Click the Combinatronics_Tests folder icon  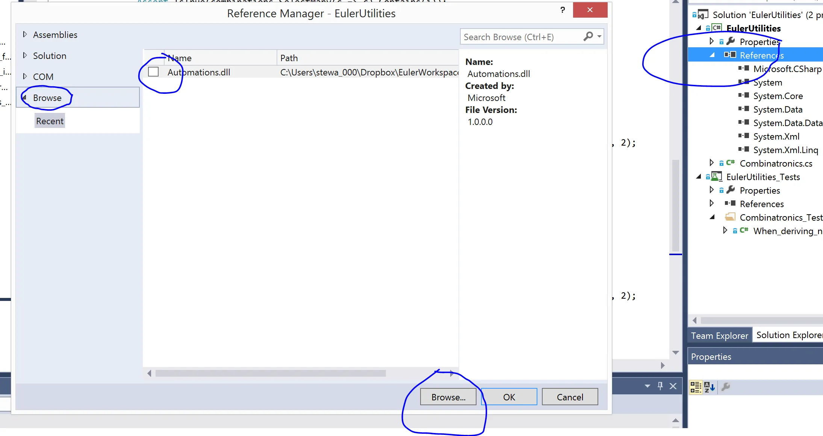tap(730, 217)
